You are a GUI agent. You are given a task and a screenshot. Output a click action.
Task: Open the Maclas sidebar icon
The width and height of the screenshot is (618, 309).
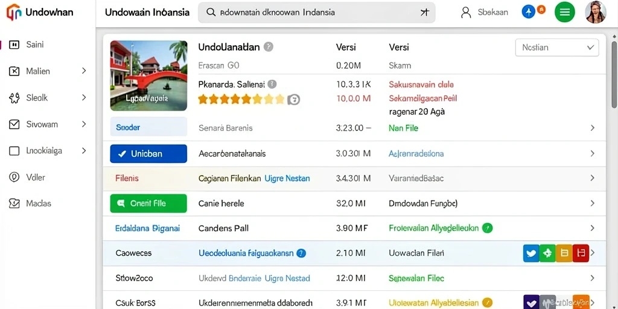(x=14, y=204)
